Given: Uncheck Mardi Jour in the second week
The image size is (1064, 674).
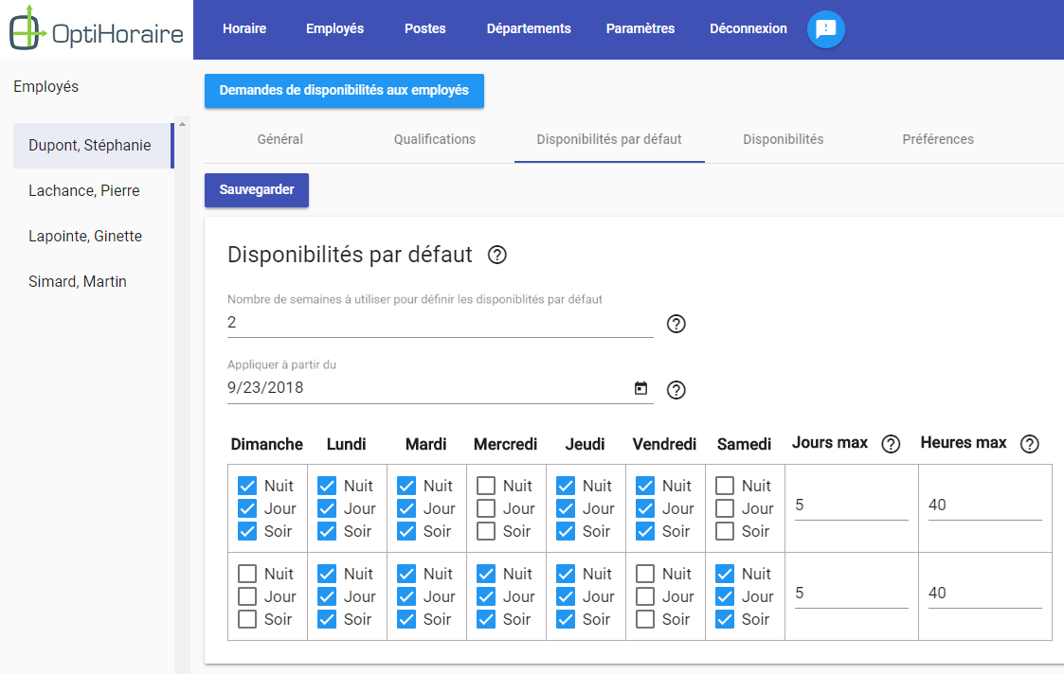Looking at the screenshot, I should click(x=406, y=596).
